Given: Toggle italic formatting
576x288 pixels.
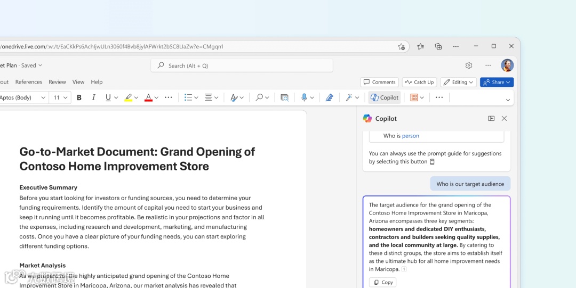Looking at the screenshot, I should click(93, 97).
